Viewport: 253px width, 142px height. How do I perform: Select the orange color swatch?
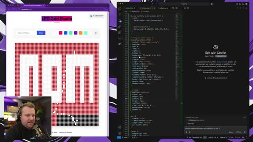[x=81, y=33]
